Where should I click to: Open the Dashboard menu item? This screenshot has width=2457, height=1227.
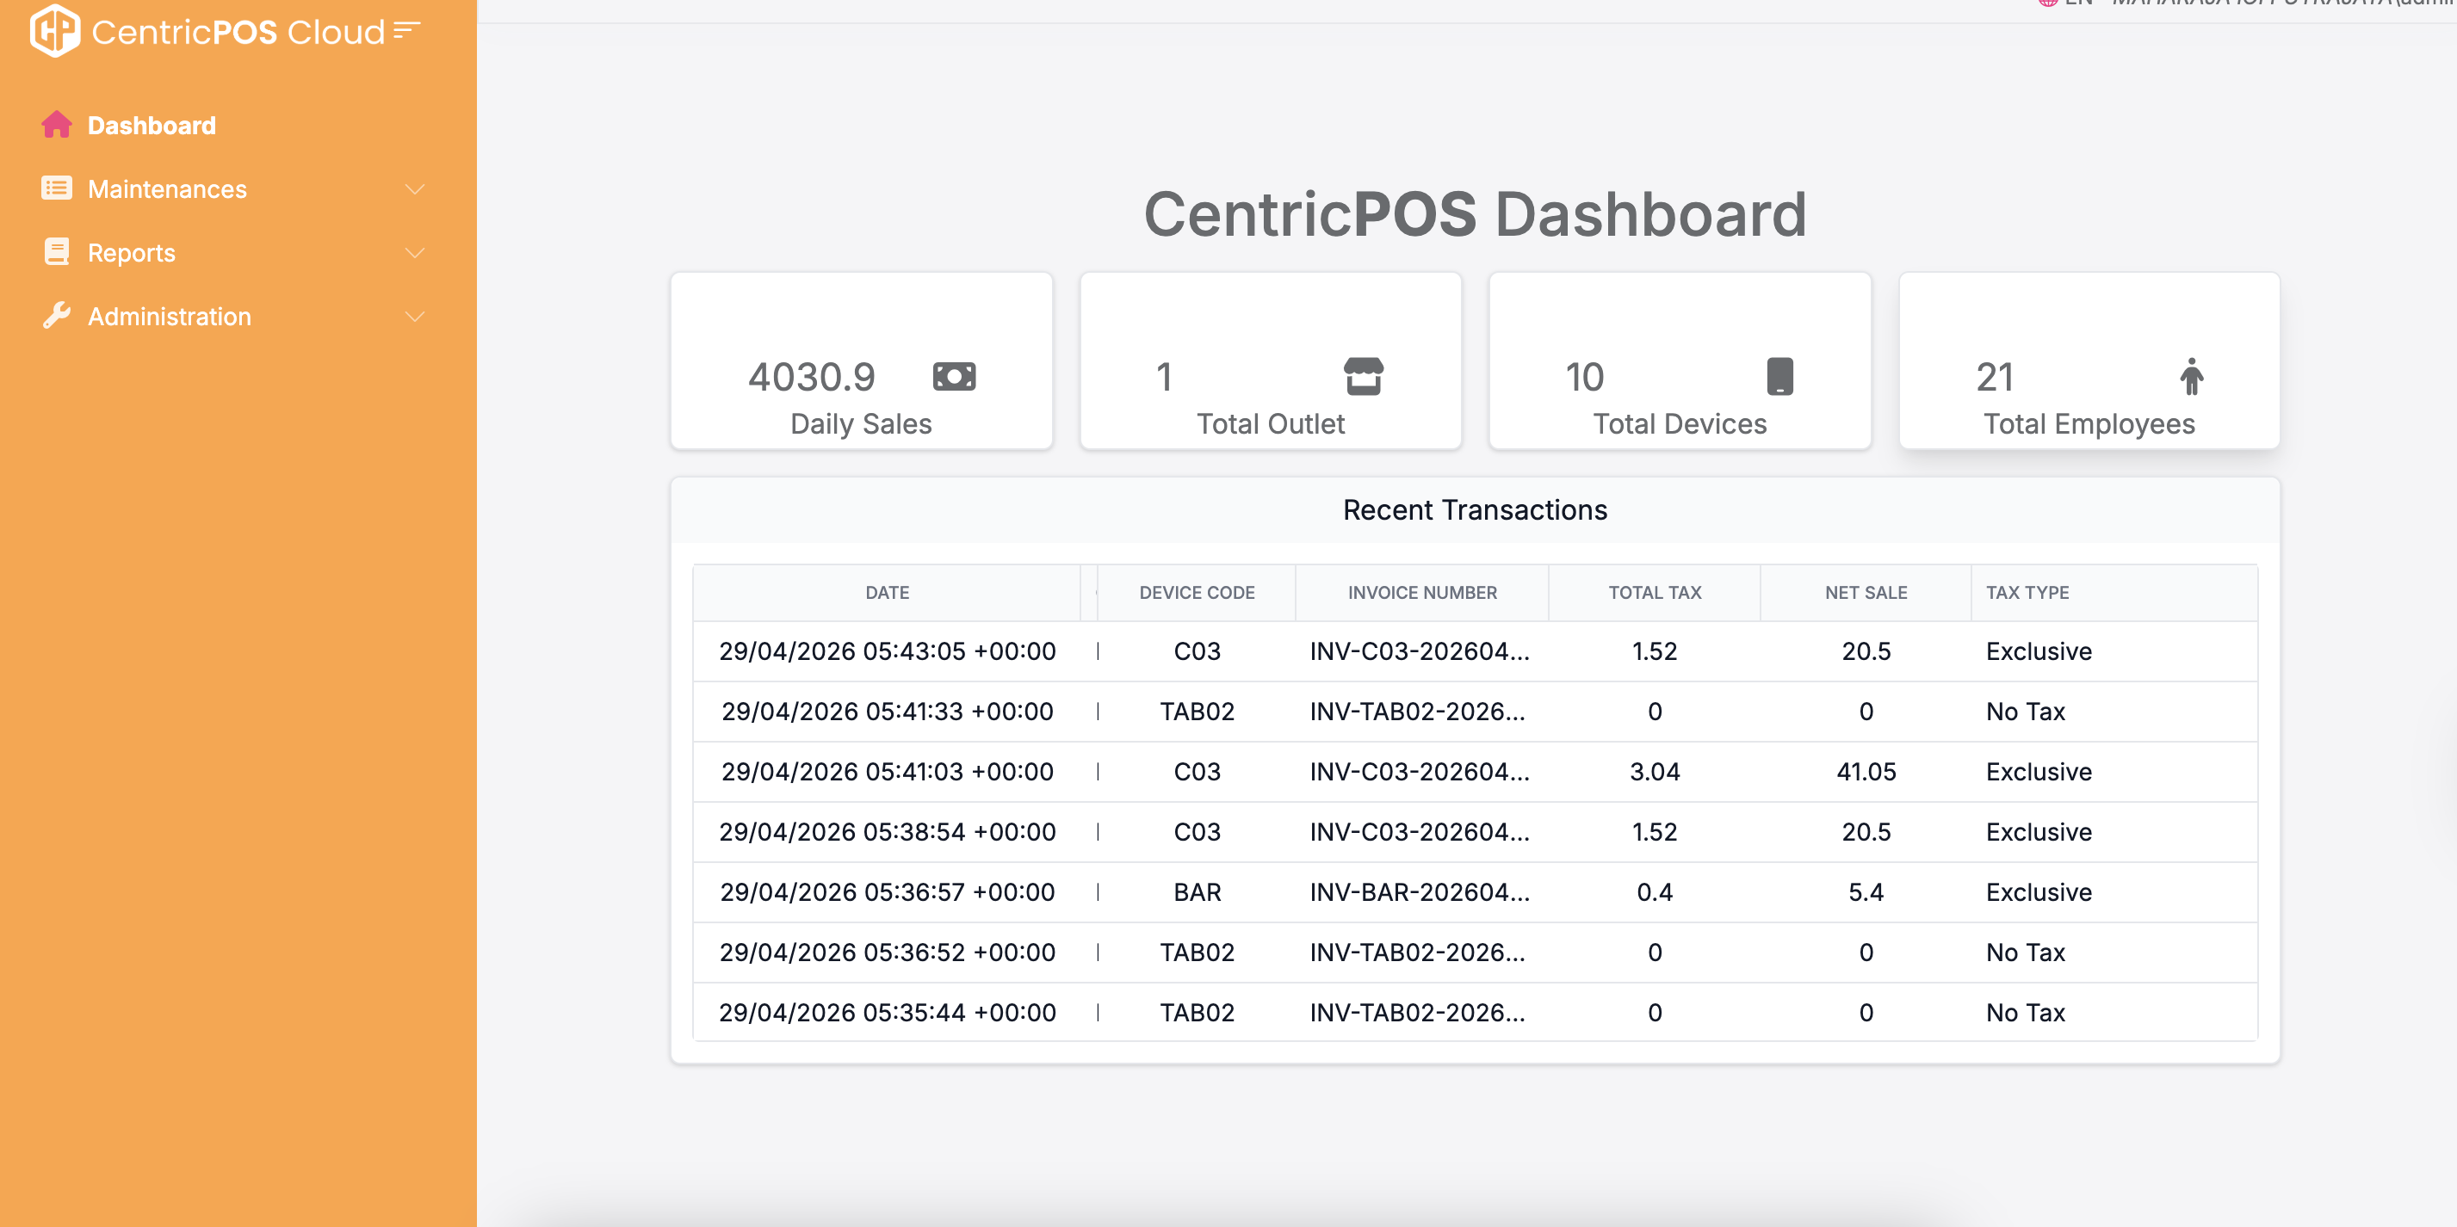click(x=152, y=126)
